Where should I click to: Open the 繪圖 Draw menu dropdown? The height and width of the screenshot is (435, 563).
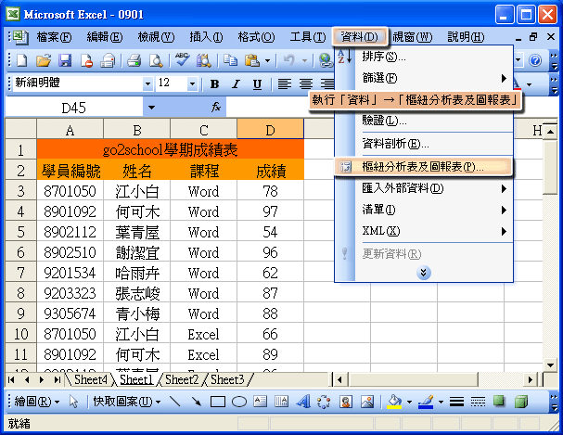[37, 402]
